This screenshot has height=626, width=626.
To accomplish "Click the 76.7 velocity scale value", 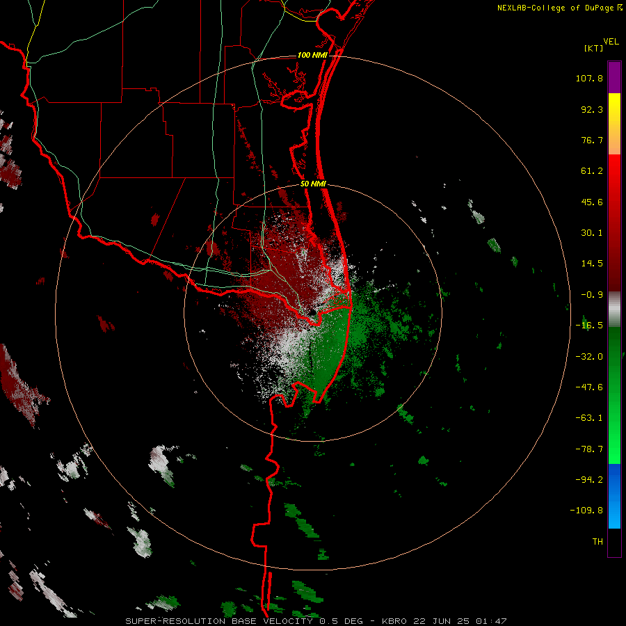I will pos(592,140).
